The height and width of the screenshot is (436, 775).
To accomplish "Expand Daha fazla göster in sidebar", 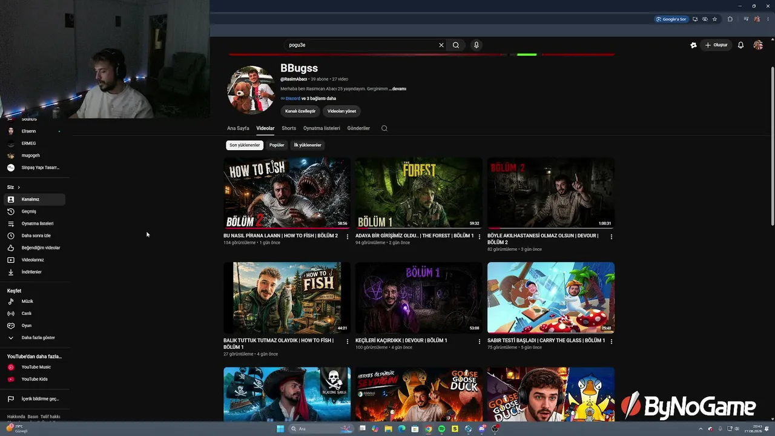I will click(x=33, y=337).
